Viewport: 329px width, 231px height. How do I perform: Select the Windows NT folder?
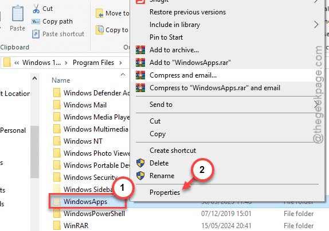(x=83, y=141)
